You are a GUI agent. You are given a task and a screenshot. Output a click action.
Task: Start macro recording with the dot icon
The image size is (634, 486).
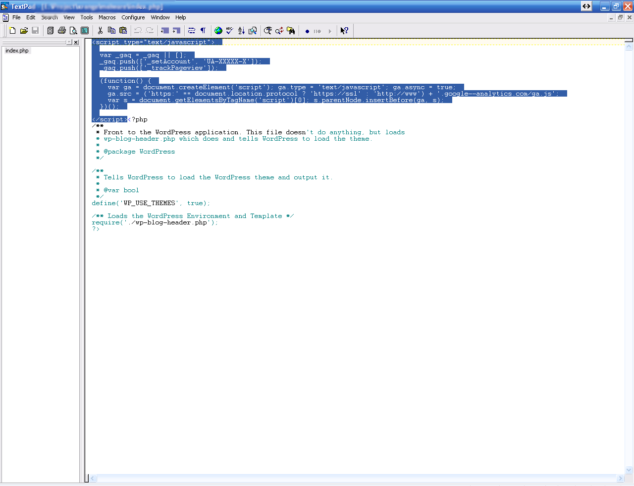point(307,31)
